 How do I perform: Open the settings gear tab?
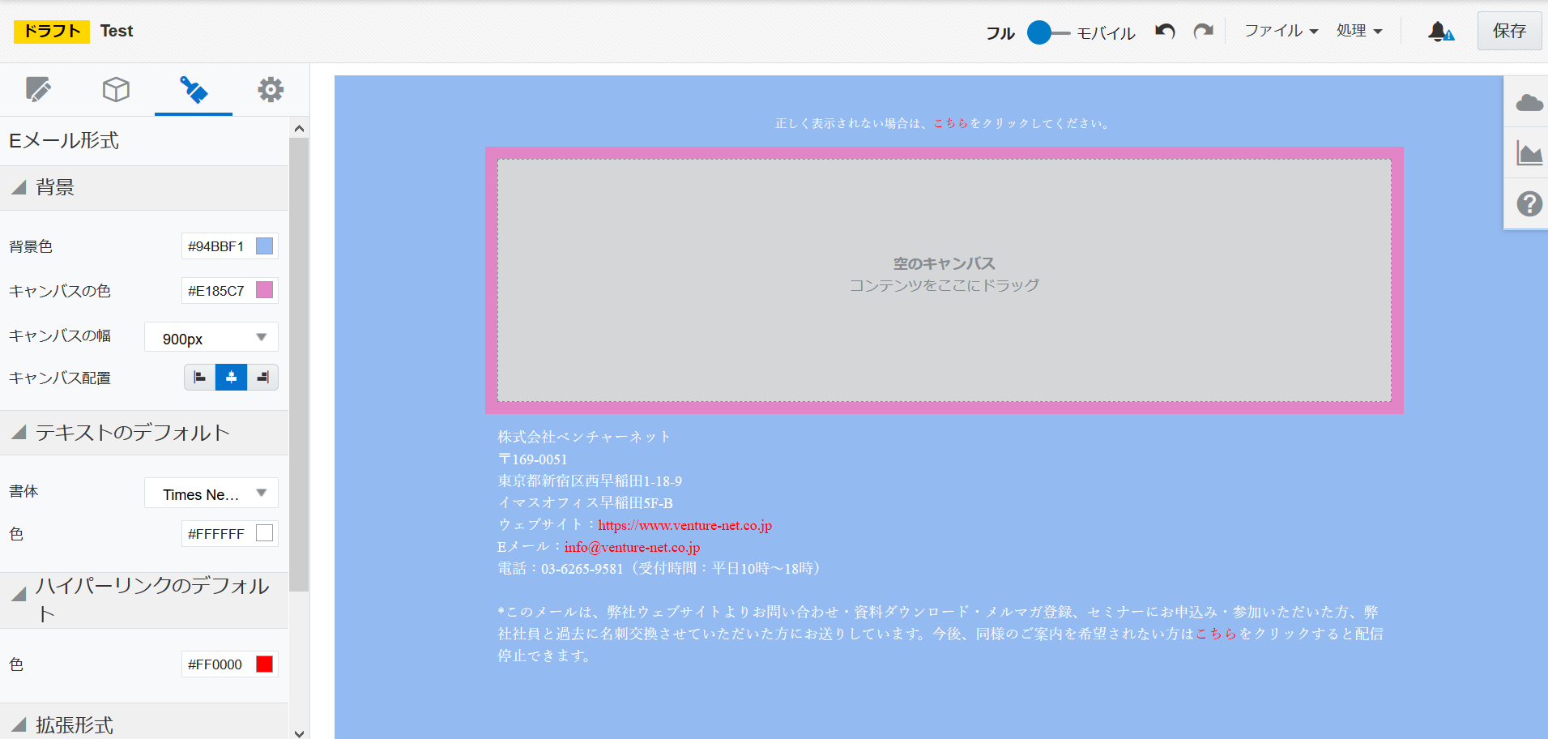[271, 89]
